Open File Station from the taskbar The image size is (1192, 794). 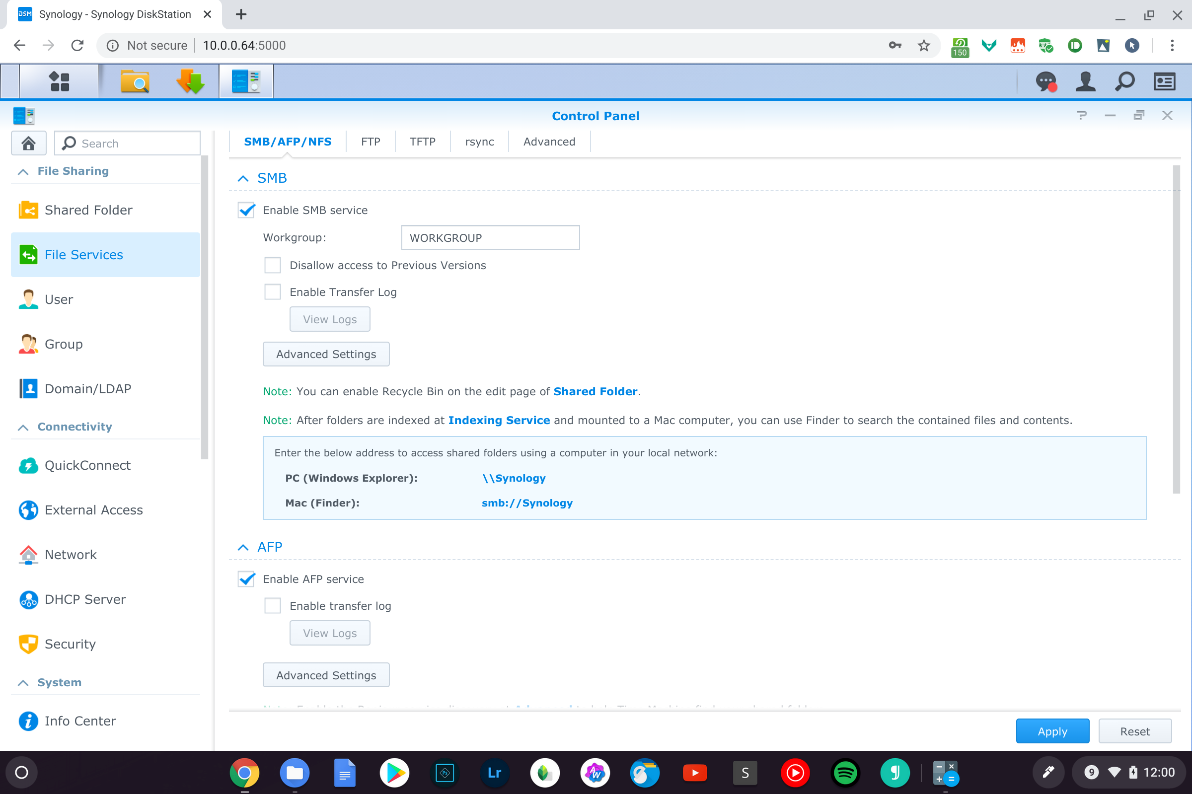134,81
